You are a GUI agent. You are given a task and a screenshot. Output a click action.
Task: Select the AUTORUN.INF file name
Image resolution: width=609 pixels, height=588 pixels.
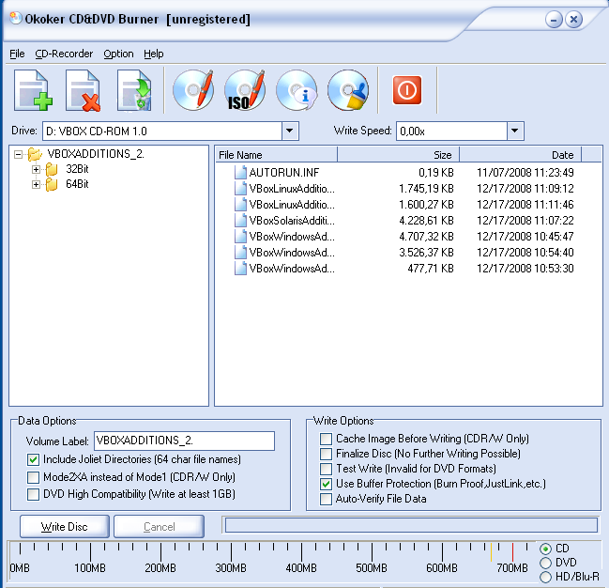[284, 172]
